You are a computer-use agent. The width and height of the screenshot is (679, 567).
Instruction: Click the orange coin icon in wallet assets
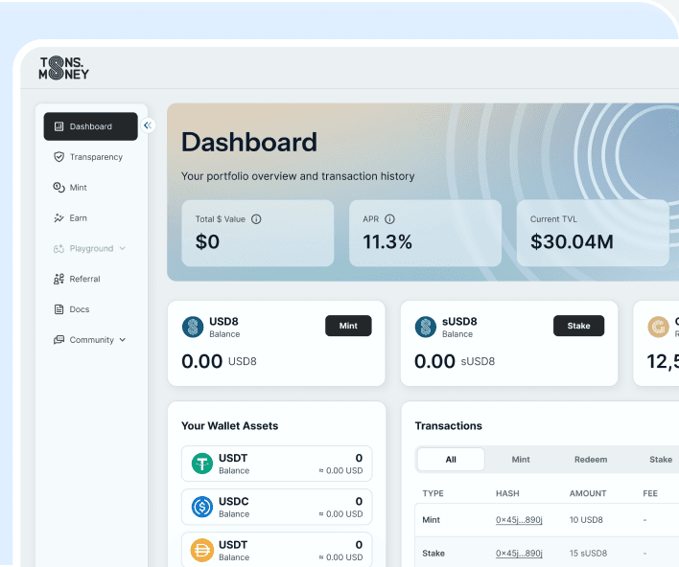tap(202, 550)
